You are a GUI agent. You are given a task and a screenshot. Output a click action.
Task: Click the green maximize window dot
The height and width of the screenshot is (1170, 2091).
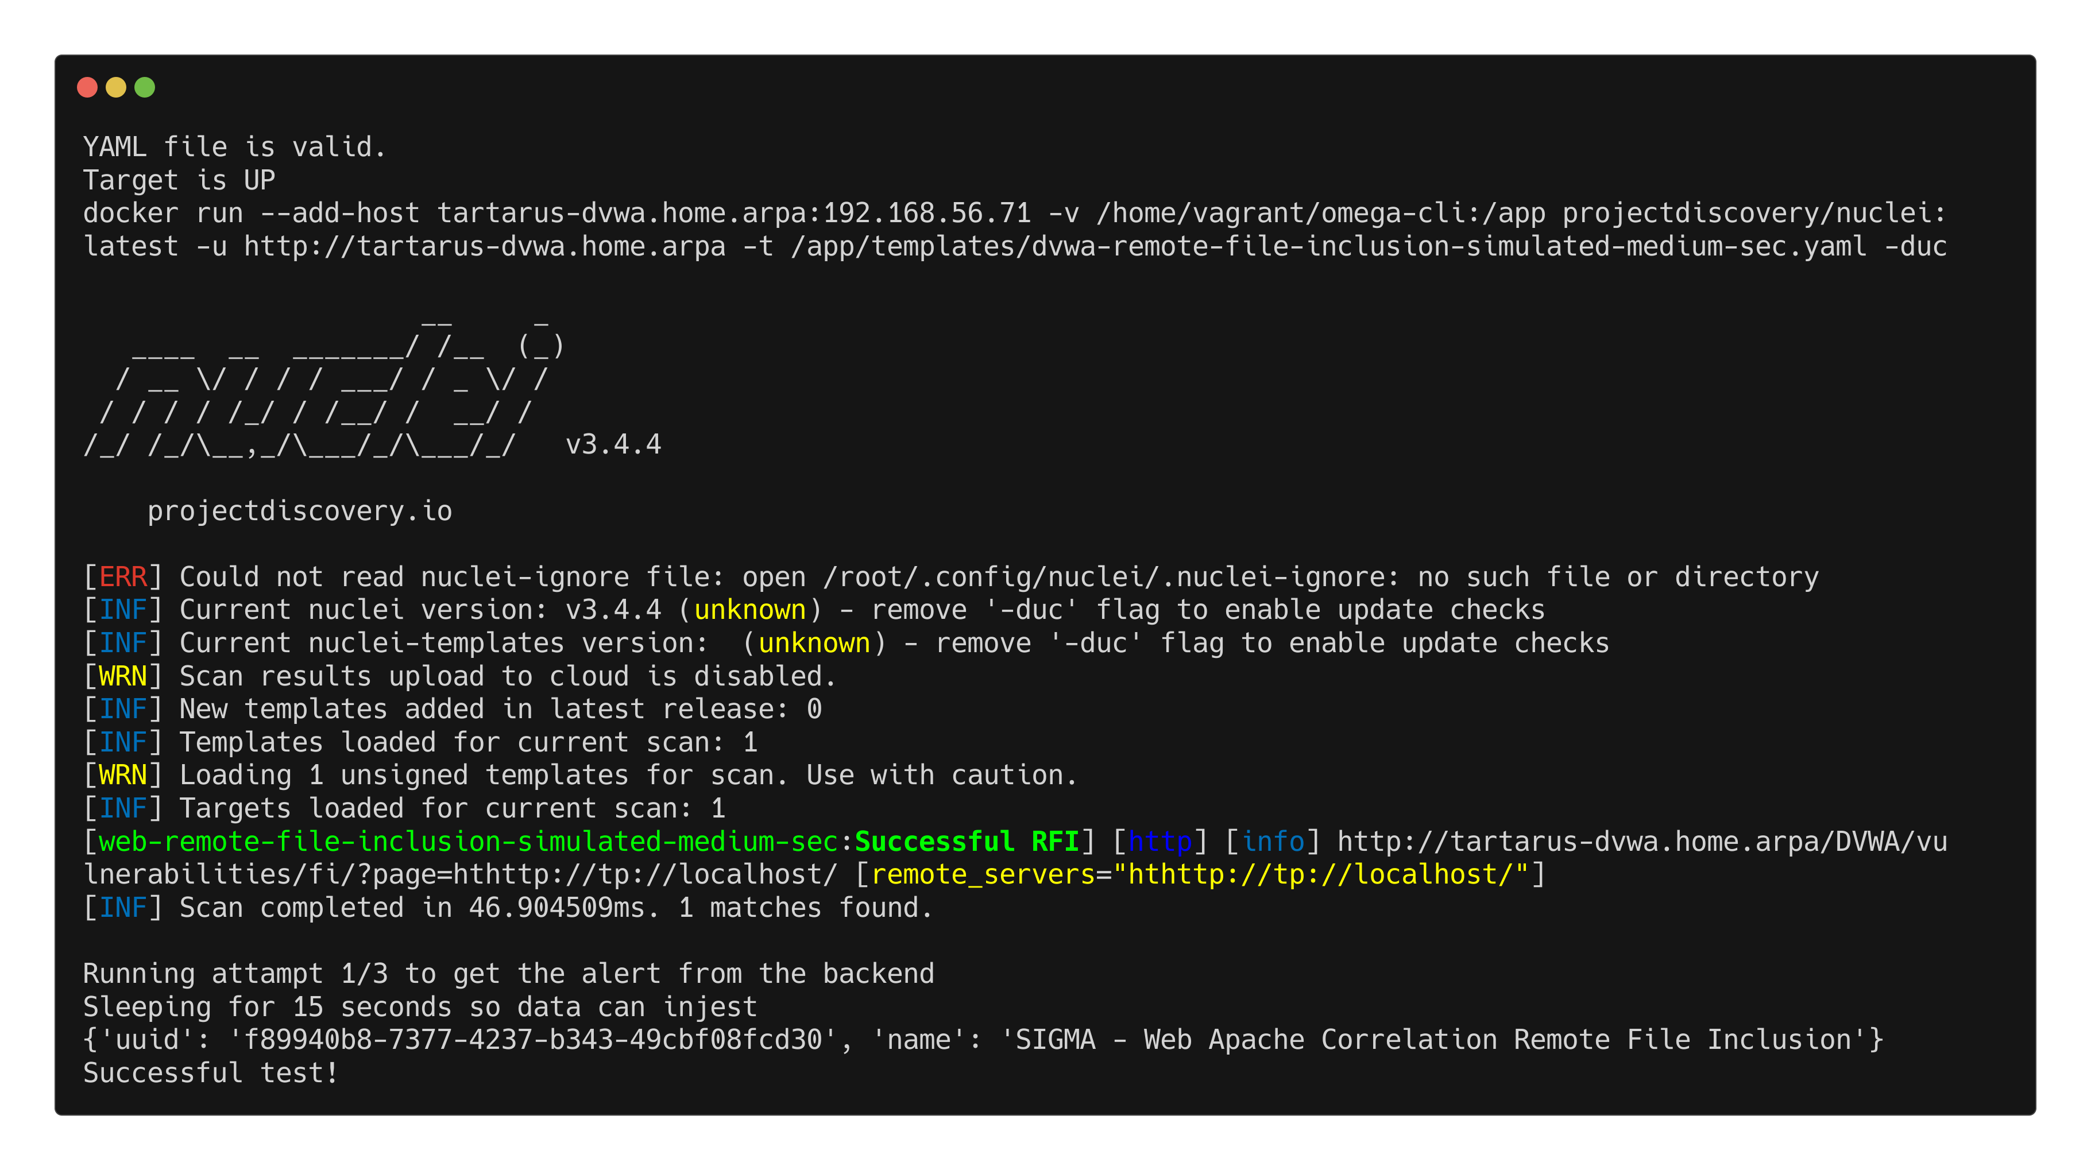pos(145,87)
